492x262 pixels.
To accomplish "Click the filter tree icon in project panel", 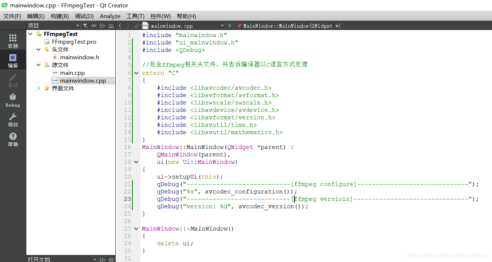I will coord(85,26).
